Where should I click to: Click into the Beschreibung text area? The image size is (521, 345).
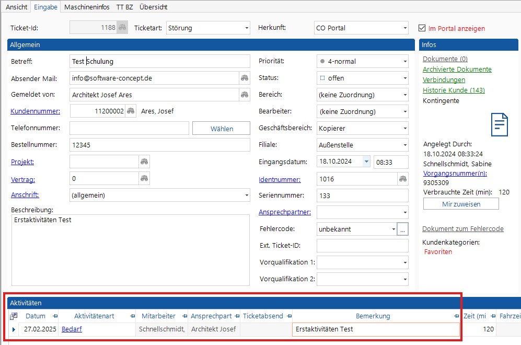coord(130,250)
